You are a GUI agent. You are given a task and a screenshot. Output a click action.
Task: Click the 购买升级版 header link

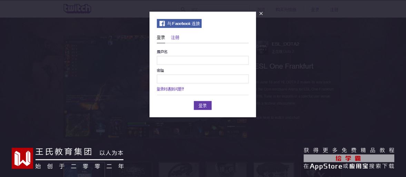[286, 10]
